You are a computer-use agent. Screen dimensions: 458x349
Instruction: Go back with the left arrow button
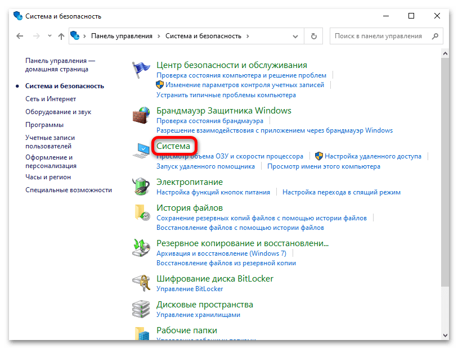[x=20, y=36]
